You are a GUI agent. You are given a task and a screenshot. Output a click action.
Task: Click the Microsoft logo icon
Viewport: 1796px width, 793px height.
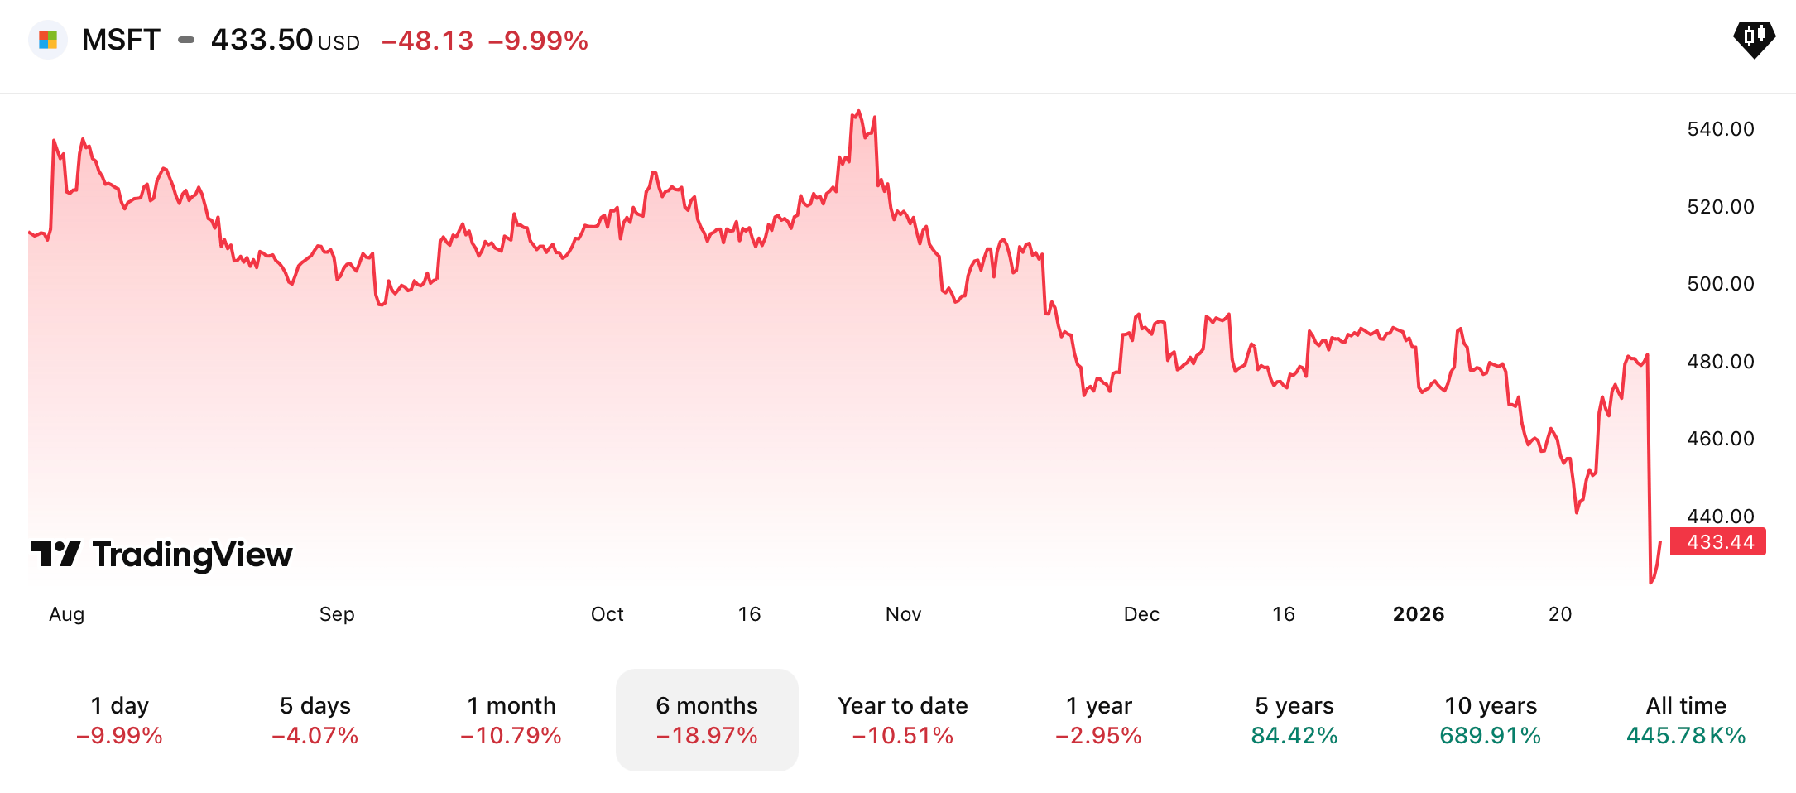(48, 40)
